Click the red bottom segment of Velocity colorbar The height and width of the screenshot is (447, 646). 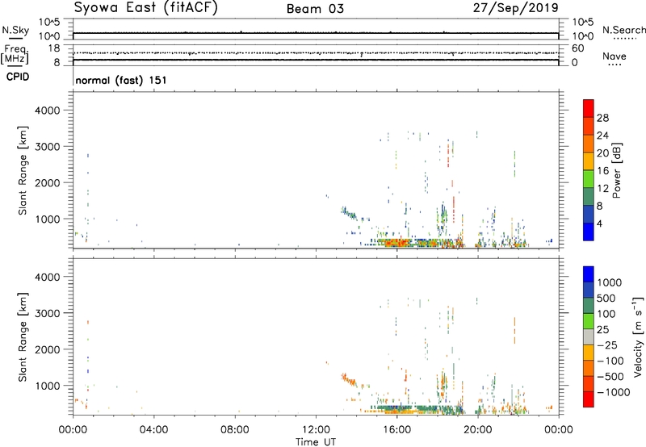coord(589,399)
